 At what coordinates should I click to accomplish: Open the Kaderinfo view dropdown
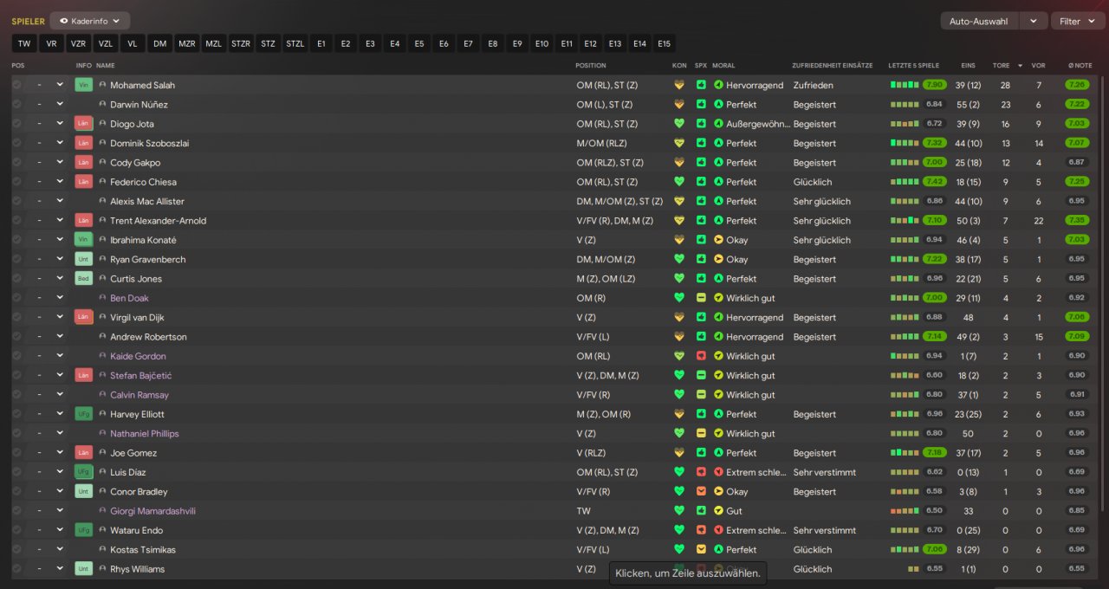point(90,21)
